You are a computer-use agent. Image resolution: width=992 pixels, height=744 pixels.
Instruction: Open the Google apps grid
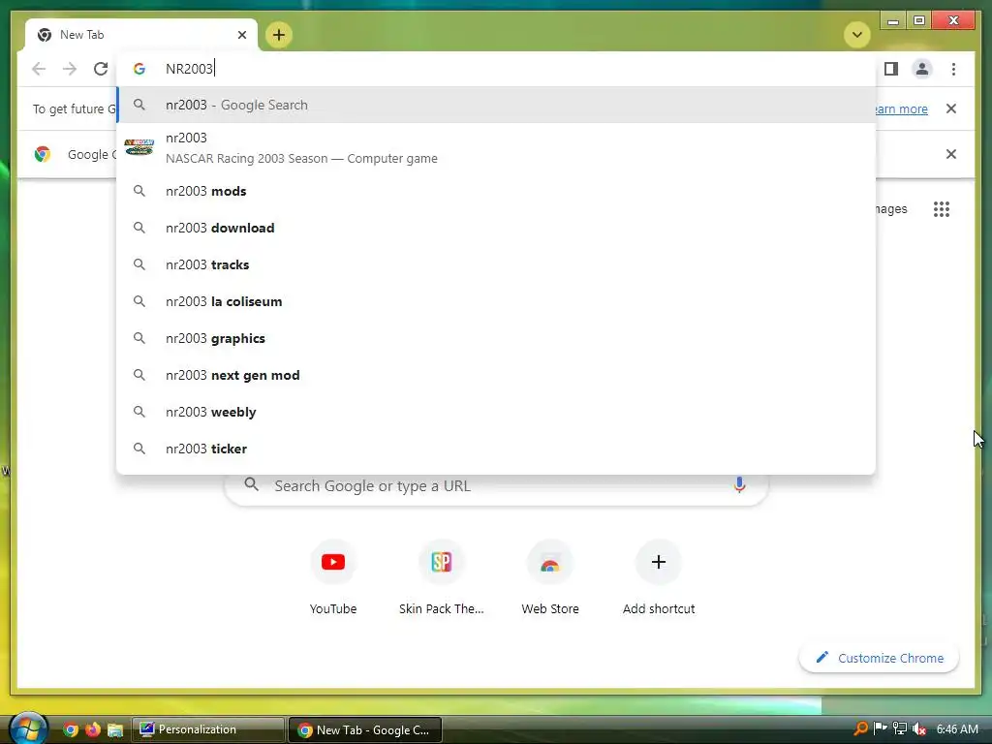pyautogui.click(x=942, y=209)
